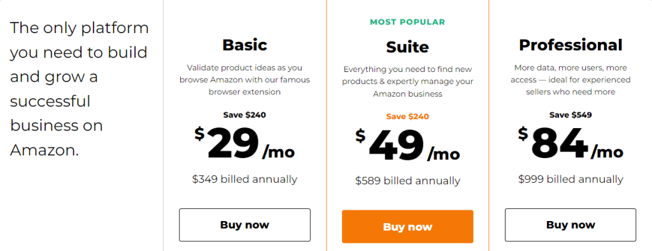Click the green MOST POPULAR label
This screenshot has height=251, width=652.
[x=407, y=22]
